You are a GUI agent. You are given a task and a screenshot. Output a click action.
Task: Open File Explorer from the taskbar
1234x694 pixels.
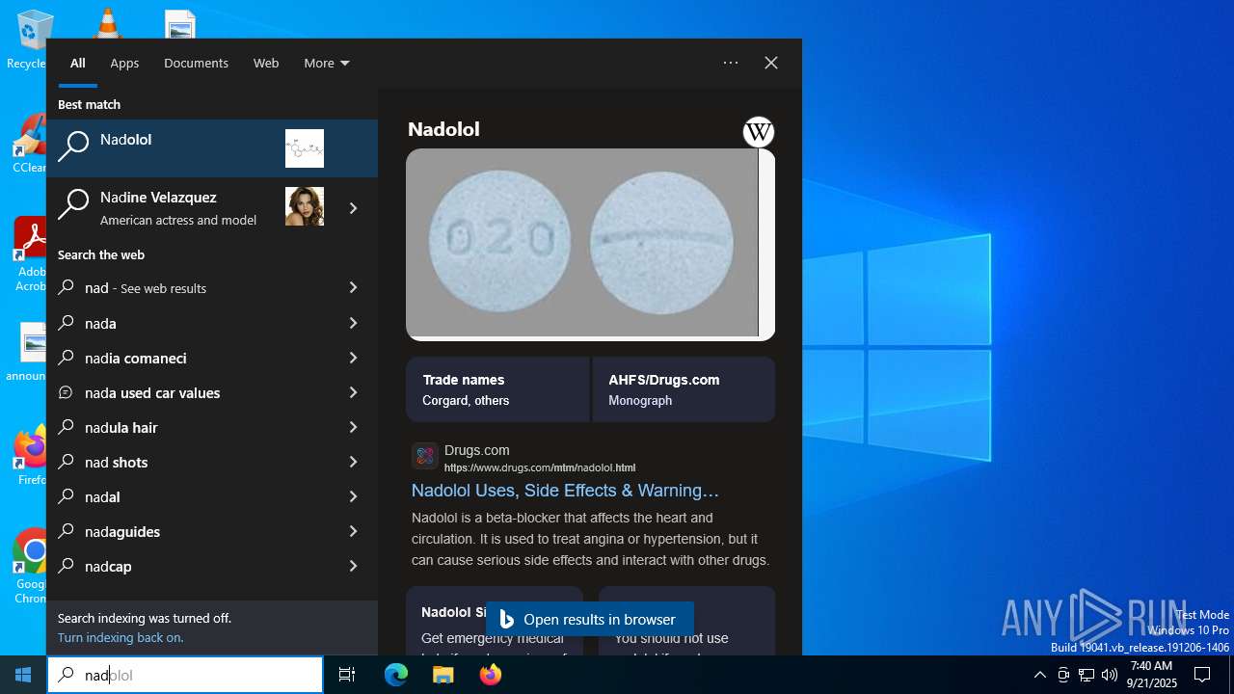pyautogui.click(x=443, y=675)
